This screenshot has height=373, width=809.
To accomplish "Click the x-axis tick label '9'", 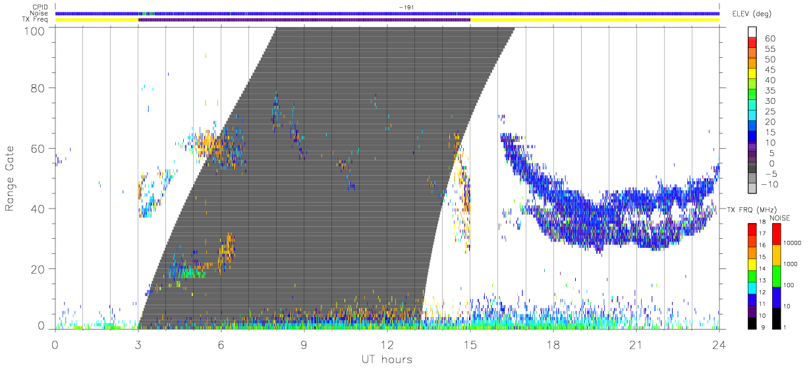I will click(x=304, y=343).
